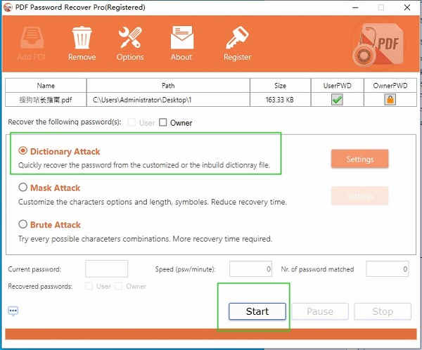Select the Dictionary Attack radio button
The width and height of the screenshot is (422, 350).
point(23,151)
